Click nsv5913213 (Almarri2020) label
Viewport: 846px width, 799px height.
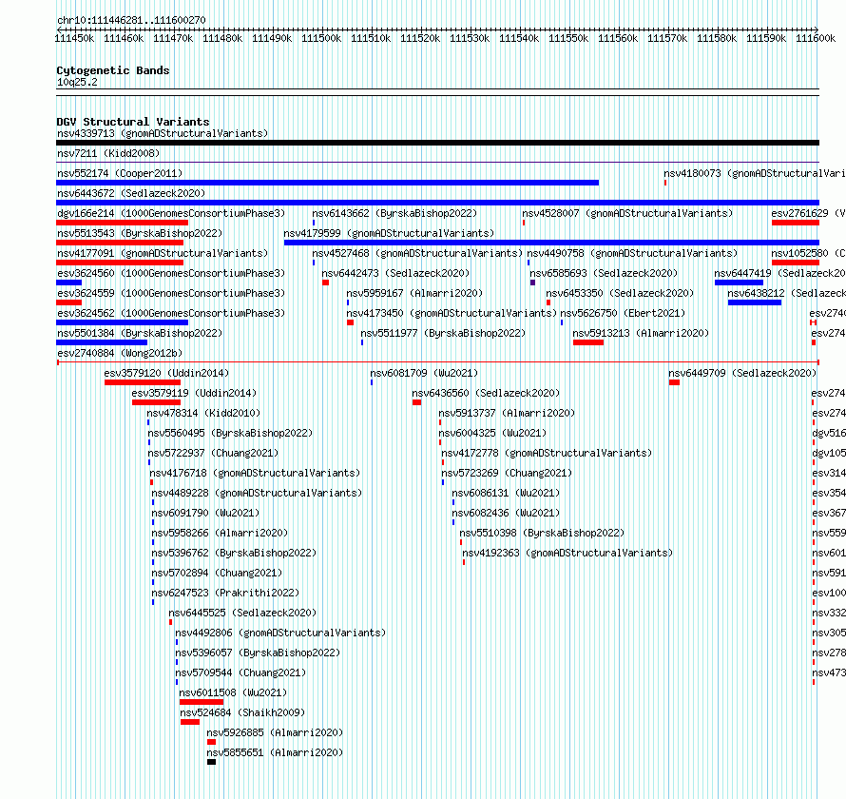pyautogui.click(x=641, y=333)
